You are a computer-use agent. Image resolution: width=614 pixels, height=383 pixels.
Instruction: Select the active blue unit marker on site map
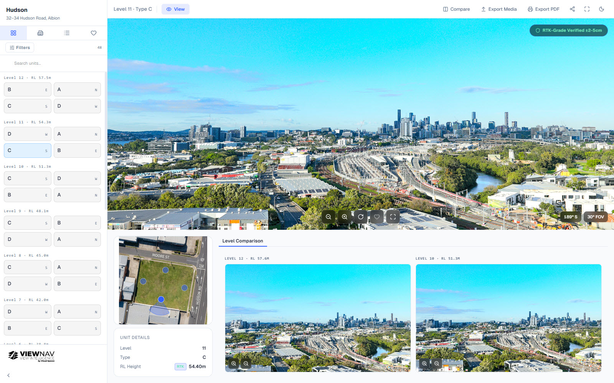[x=161, y=300]
